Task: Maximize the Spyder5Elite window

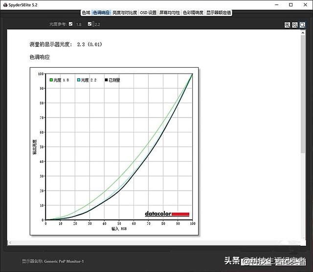Action: click(291, 5)
